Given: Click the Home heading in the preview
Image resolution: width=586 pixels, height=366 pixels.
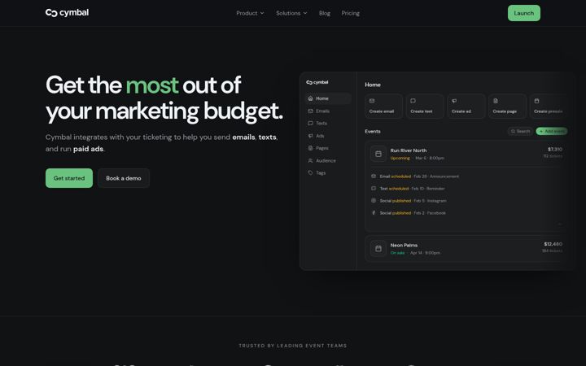Looking at the screenshot, I should coord(373,85).
